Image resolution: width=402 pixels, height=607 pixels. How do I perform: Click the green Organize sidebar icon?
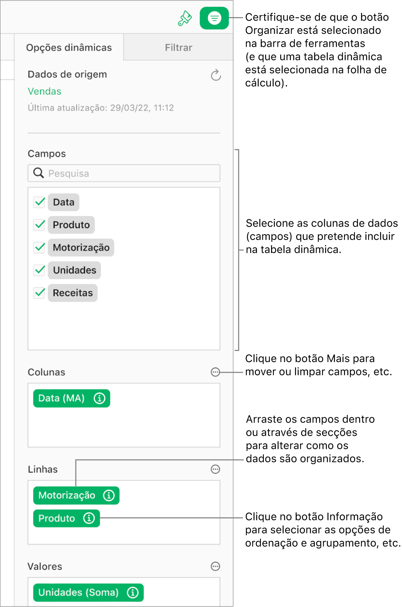214,17
